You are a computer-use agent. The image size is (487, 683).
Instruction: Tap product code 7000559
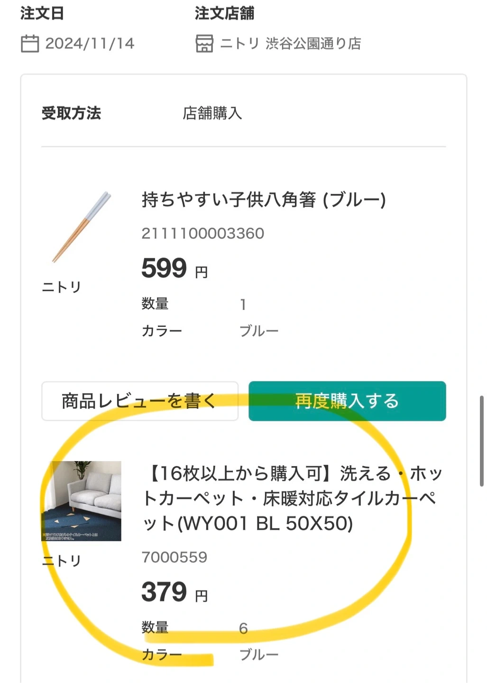pyautogui.click(x=175, y=557)
